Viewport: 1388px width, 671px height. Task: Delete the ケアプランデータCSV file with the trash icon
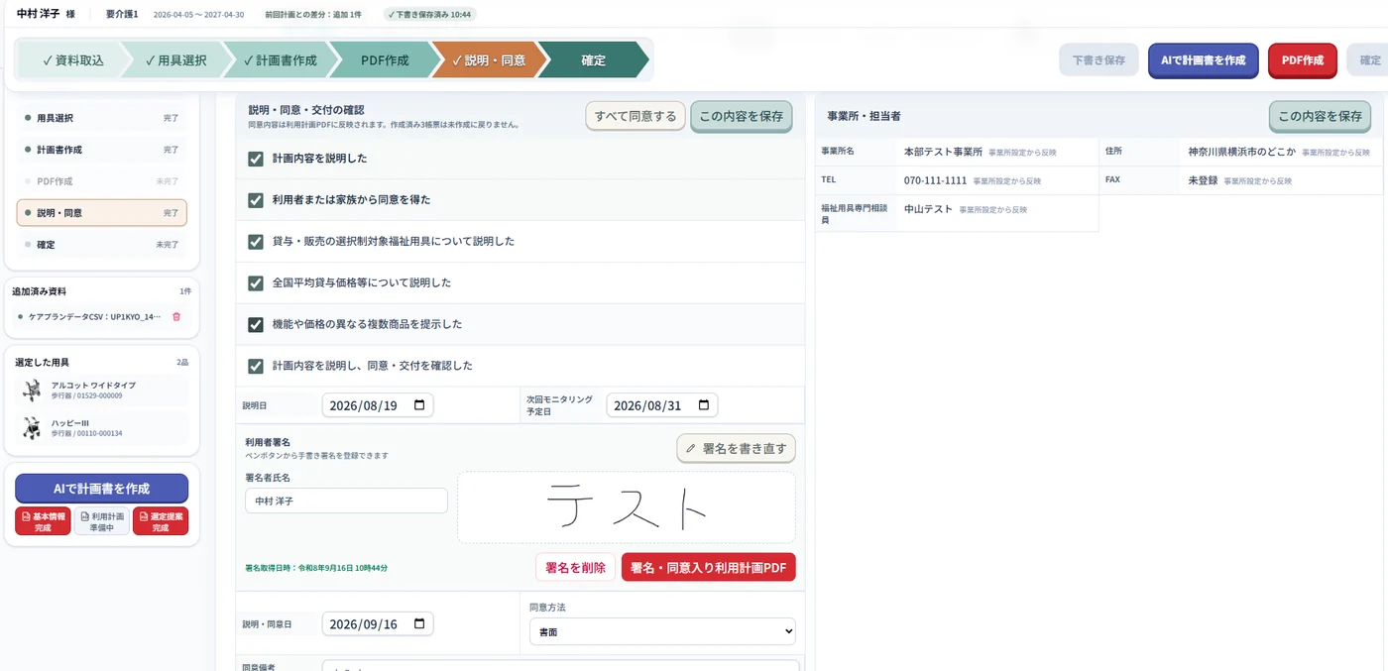[176, 317]
